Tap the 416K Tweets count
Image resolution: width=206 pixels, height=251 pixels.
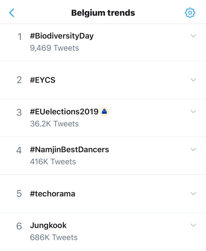[53, 161]
